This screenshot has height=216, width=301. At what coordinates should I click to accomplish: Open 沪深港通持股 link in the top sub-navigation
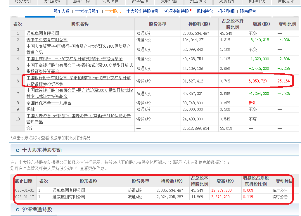pos(177,11)
